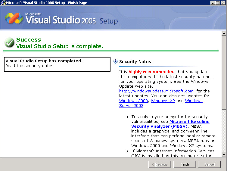Click the 'Security Notes:' heading
The height and width of the screenshot is (171, 227).
136,61
